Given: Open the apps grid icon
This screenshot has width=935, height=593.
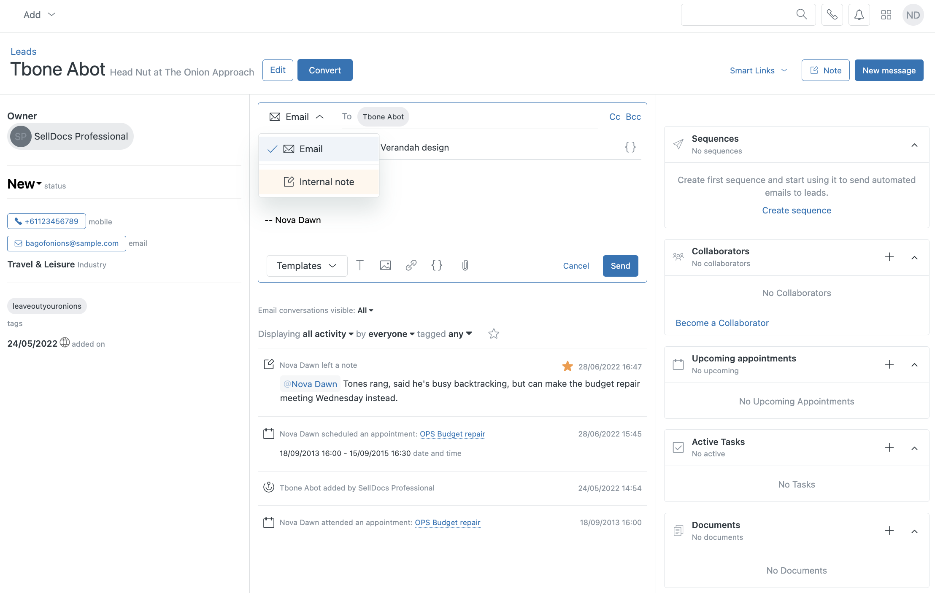Looking at the screenshot, I should click(886, 15).
